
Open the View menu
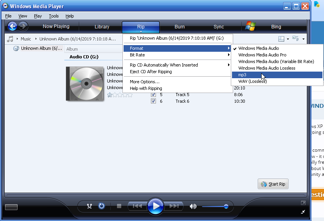(x=23, y=16)
